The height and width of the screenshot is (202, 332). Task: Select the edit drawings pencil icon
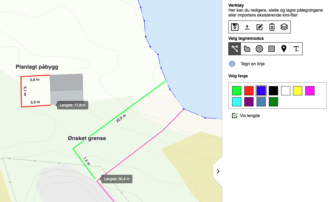(260, 27)
